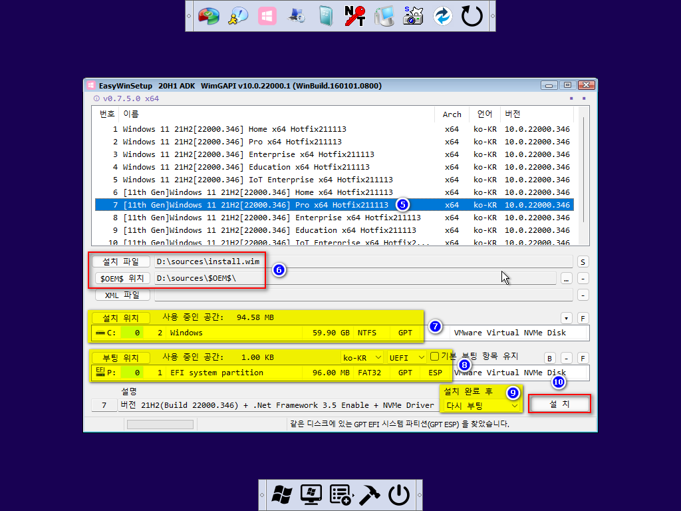Select row 6 [11th Gen] Home x64
Viewport: 681px width, 511px height.
click(x=335, y=192)
